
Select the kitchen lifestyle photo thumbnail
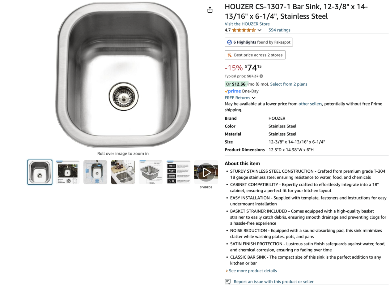pos(123,172)
